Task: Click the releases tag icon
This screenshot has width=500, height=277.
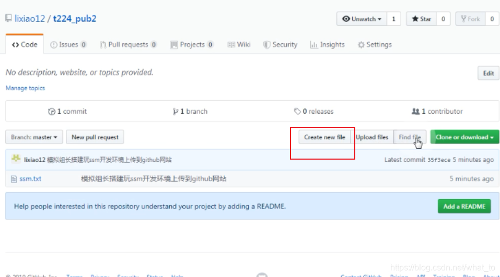Action: (297, 112)
